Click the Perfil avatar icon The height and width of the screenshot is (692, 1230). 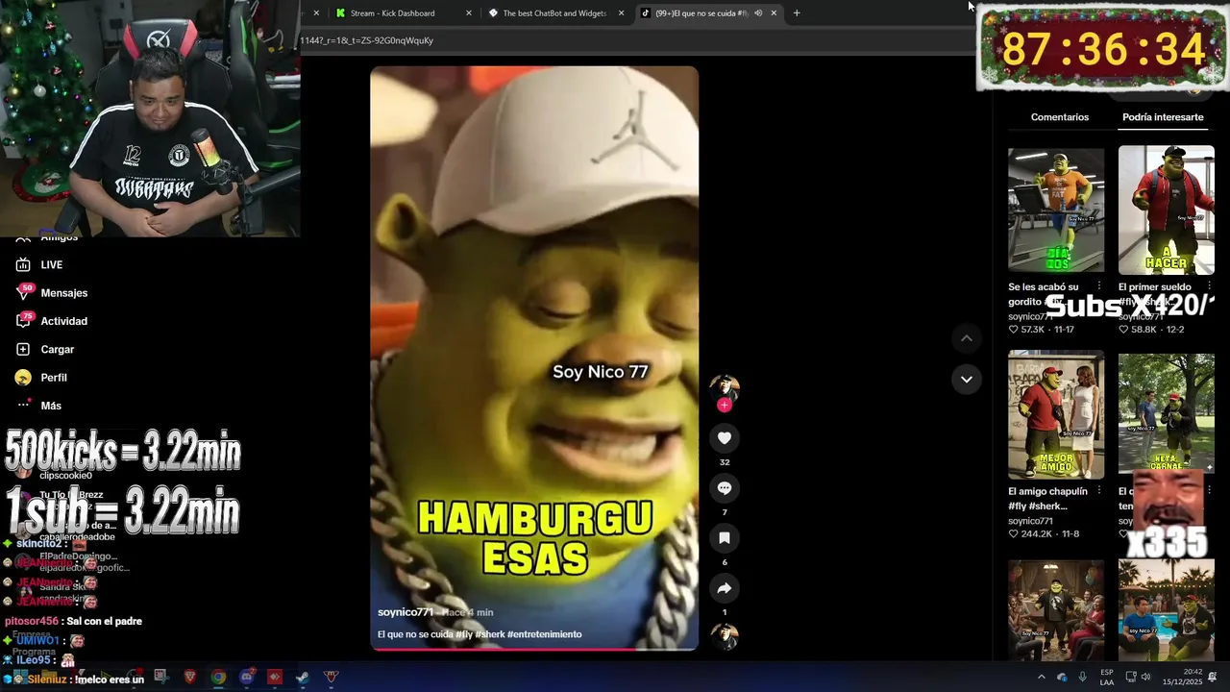23,378
